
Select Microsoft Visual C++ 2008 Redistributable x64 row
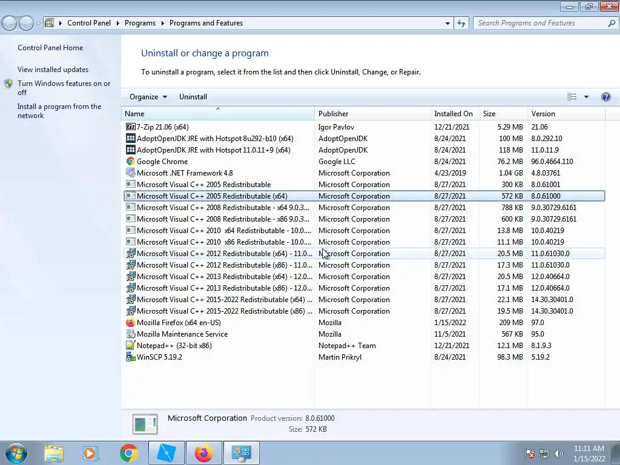(x=364, y=207)
